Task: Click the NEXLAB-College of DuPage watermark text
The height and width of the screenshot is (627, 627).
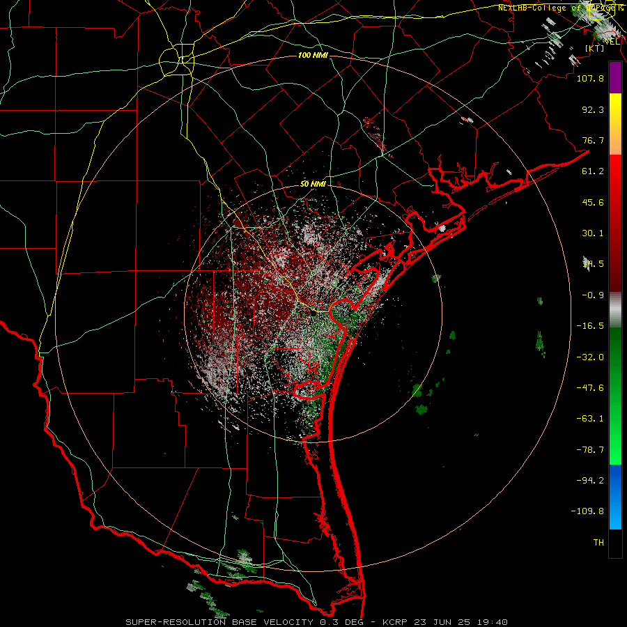Action: pyautogui.click(x=560, y=8)
